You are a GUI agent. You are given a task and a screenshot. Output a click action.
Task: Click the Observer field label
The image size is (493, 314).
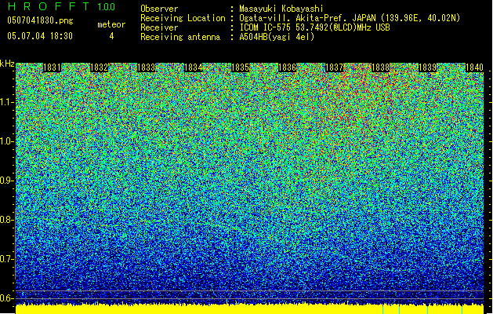pyautogui.click(x=159, y=9)
